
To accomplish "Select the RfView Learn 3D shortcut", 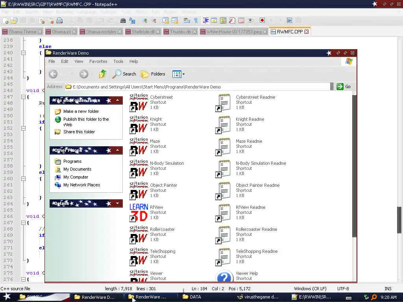I will [x=139, y=213].
